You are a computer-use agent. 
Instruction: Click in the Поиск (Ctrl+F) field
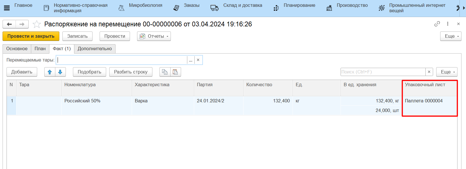[383, 72]
